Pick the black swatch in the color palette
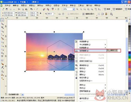 point(129,26)
